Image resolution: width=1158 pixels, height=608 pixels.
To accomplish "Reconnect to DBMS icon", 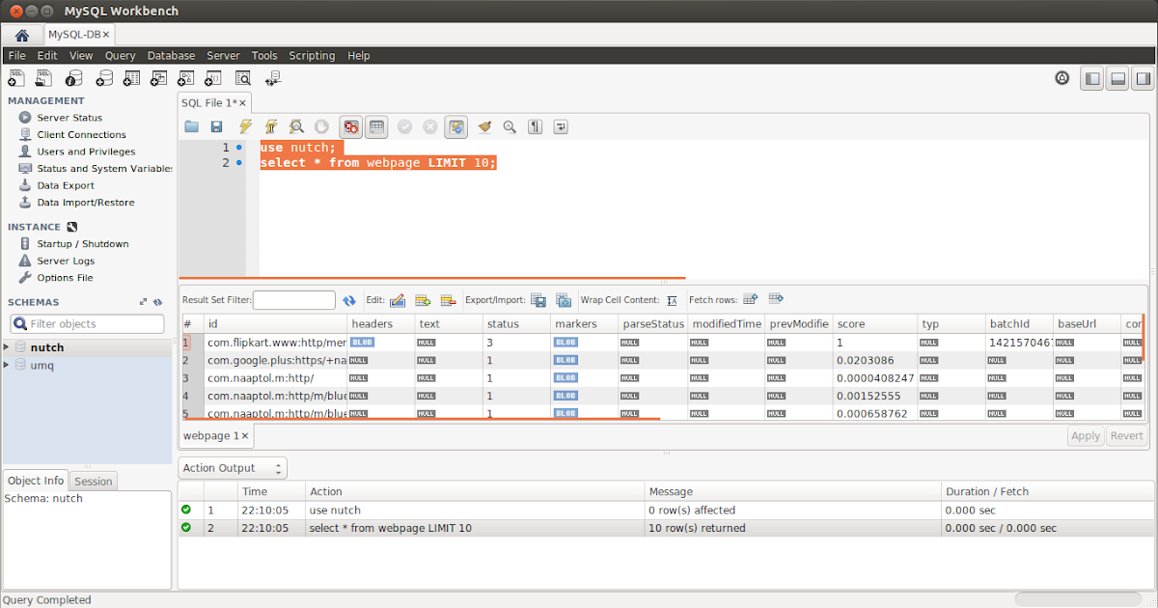I will tap(273, 78).
